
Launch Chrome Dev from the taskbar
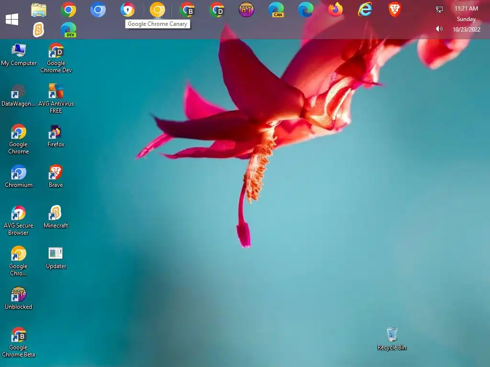(x=217, y=10)
